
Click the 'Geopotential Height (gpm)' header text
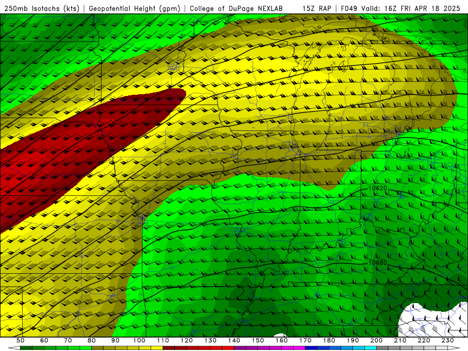pyautogui.click(x=135, y=9)
